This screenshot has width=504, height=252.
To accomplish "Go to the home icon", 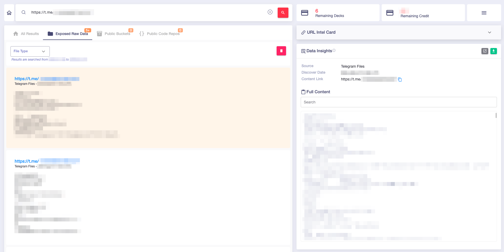I will (x=9, y=13).
